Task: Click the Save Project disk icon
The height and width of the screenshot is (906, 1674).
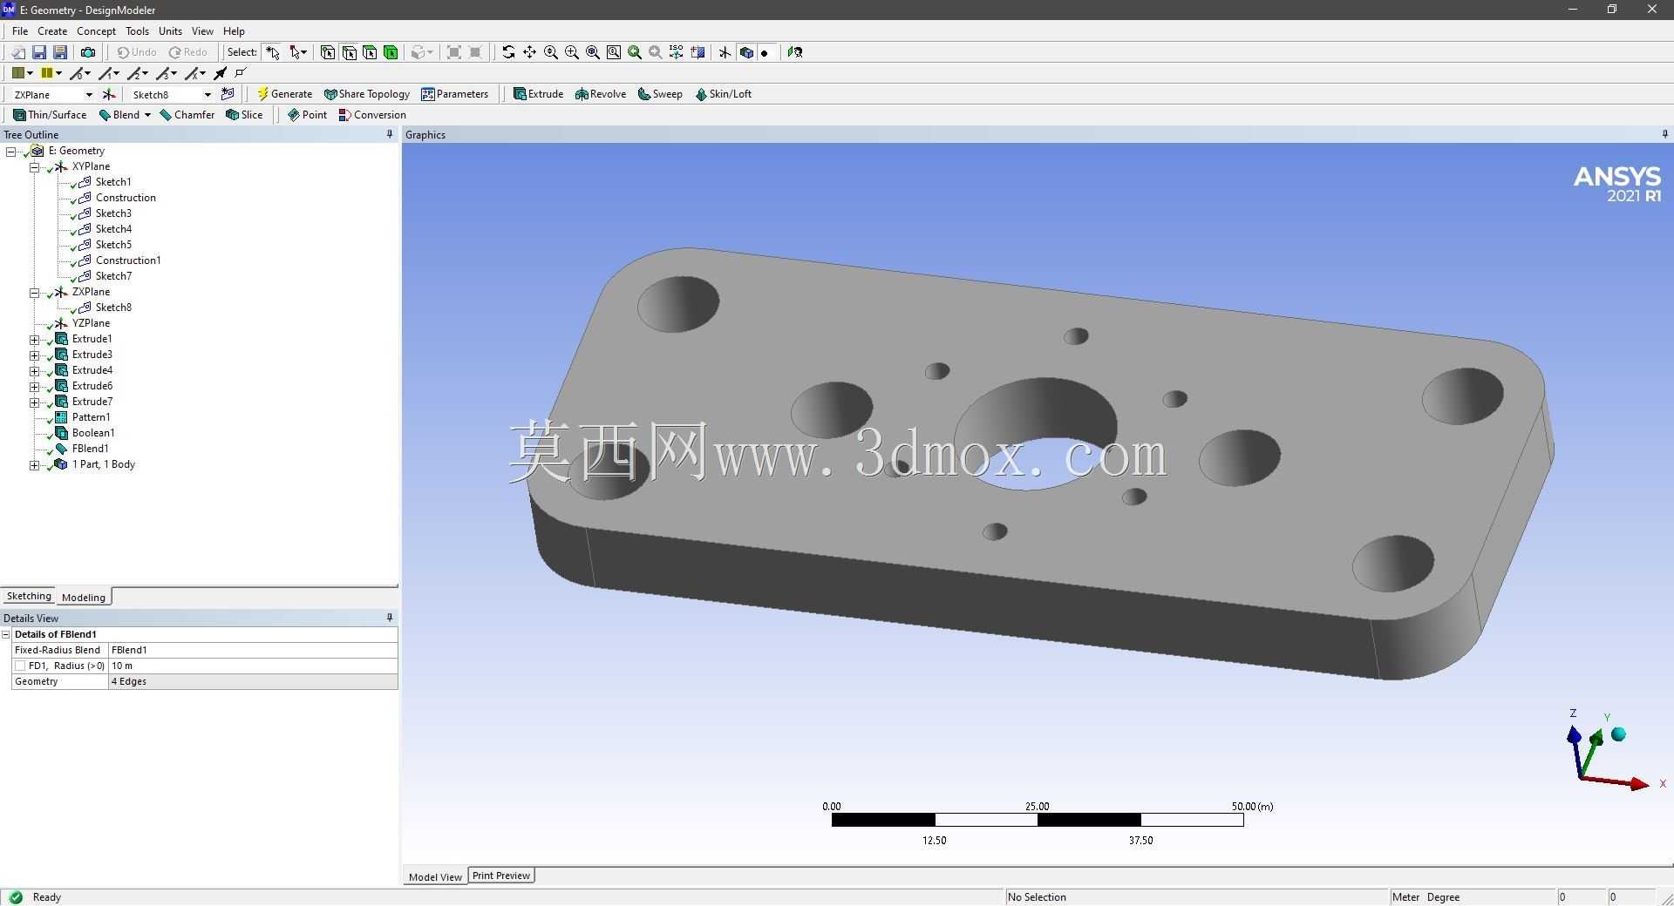Action: pos(39,52)
